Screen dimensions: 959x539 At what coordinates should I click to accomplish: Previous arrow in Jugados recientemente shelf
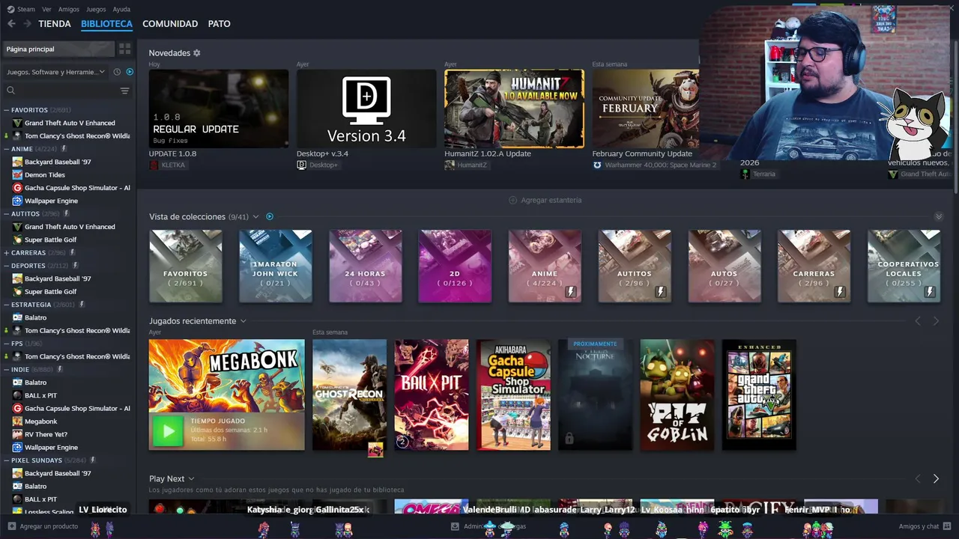(918, 321)
